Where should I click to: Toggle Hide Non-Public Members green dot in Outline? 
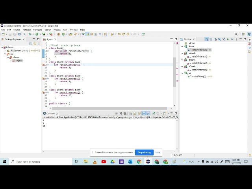(x=228, y=39)
